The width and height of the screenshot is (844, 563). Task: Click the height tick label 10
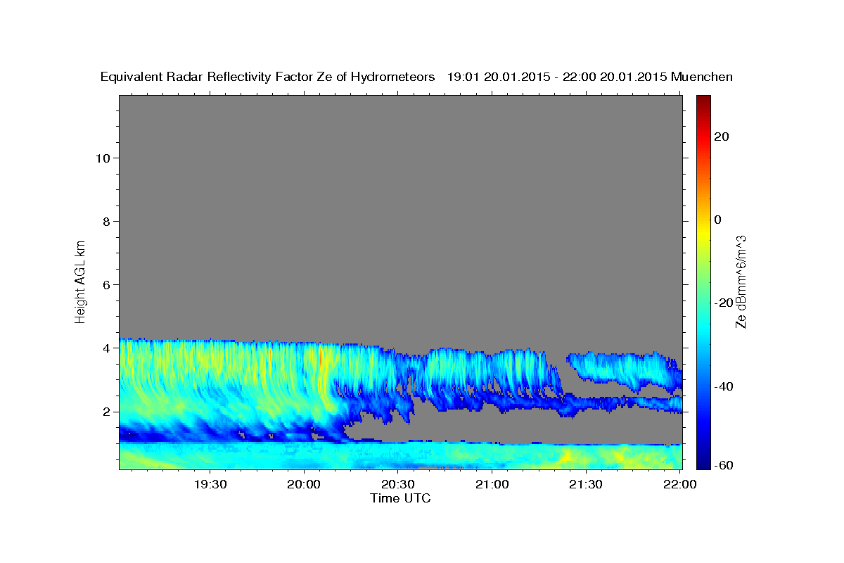click(x=102, y=158)
